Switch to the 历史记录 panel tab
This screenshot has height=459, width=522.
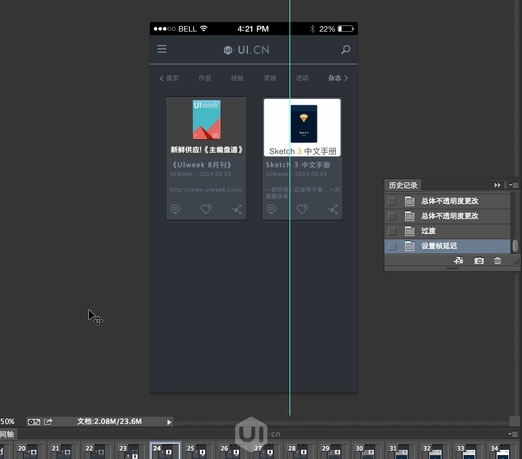tap(403, 185)
